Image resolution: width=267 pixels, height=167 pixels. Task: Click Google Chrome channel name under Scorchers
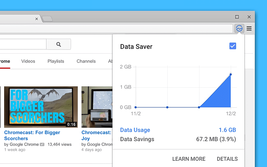coord(24,144)
